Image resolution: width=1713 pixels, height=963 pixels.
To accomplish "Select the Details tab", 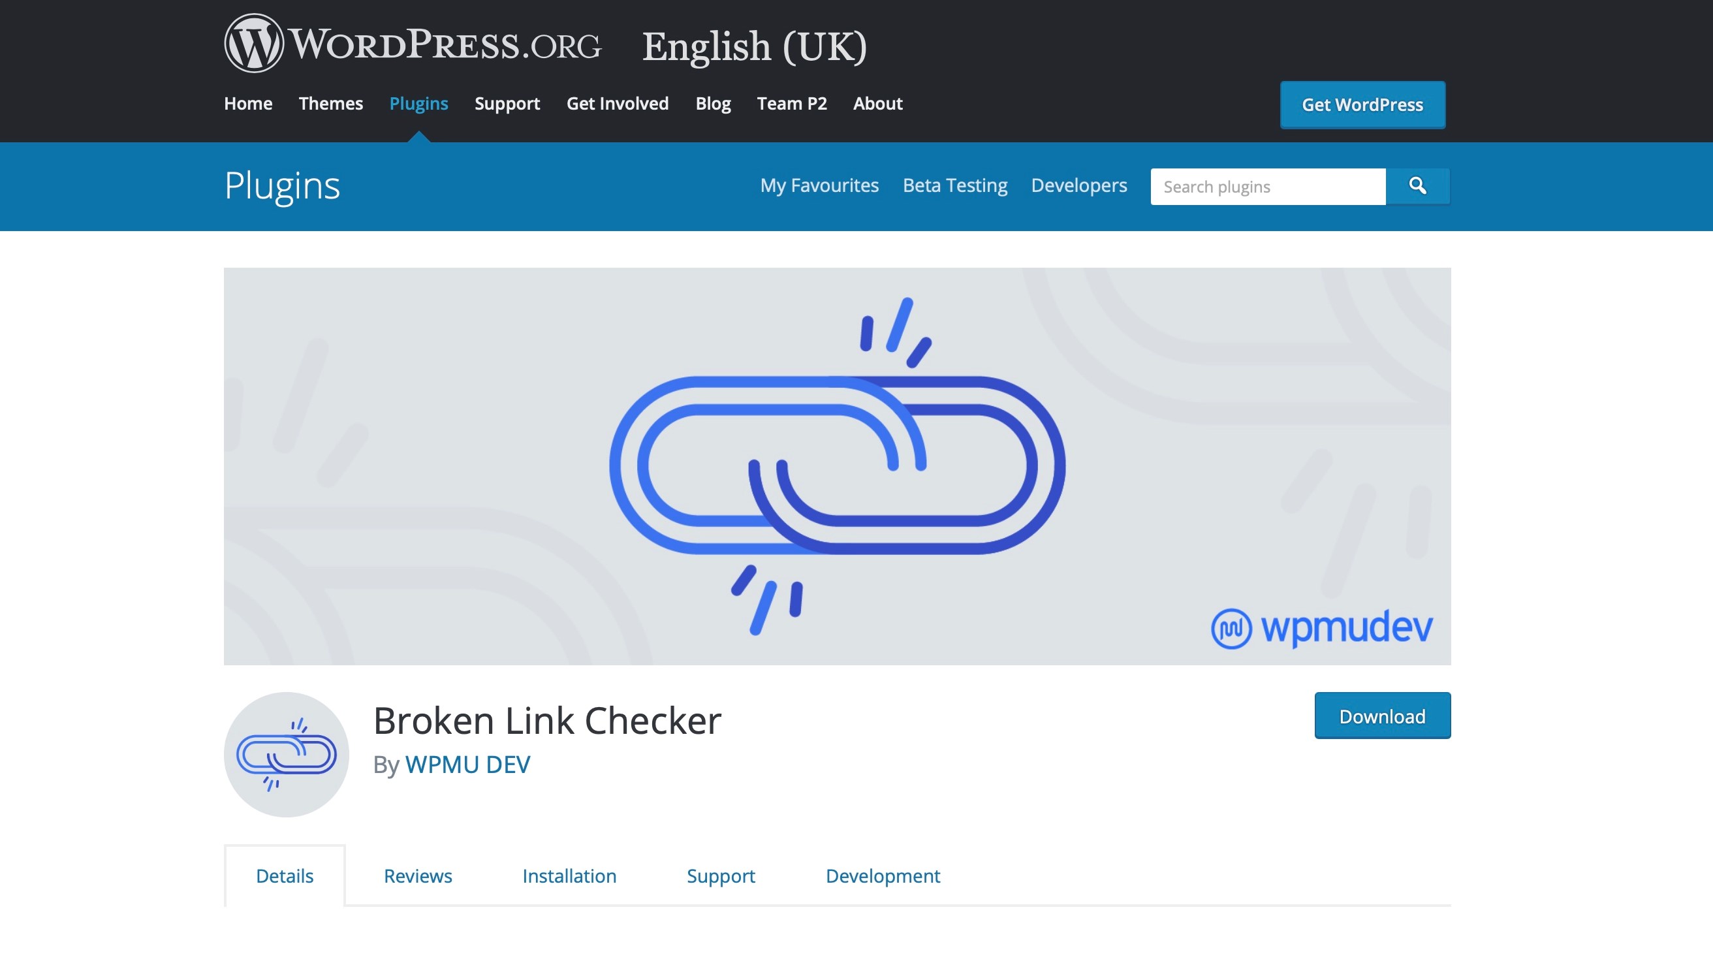I will [285, 875].
